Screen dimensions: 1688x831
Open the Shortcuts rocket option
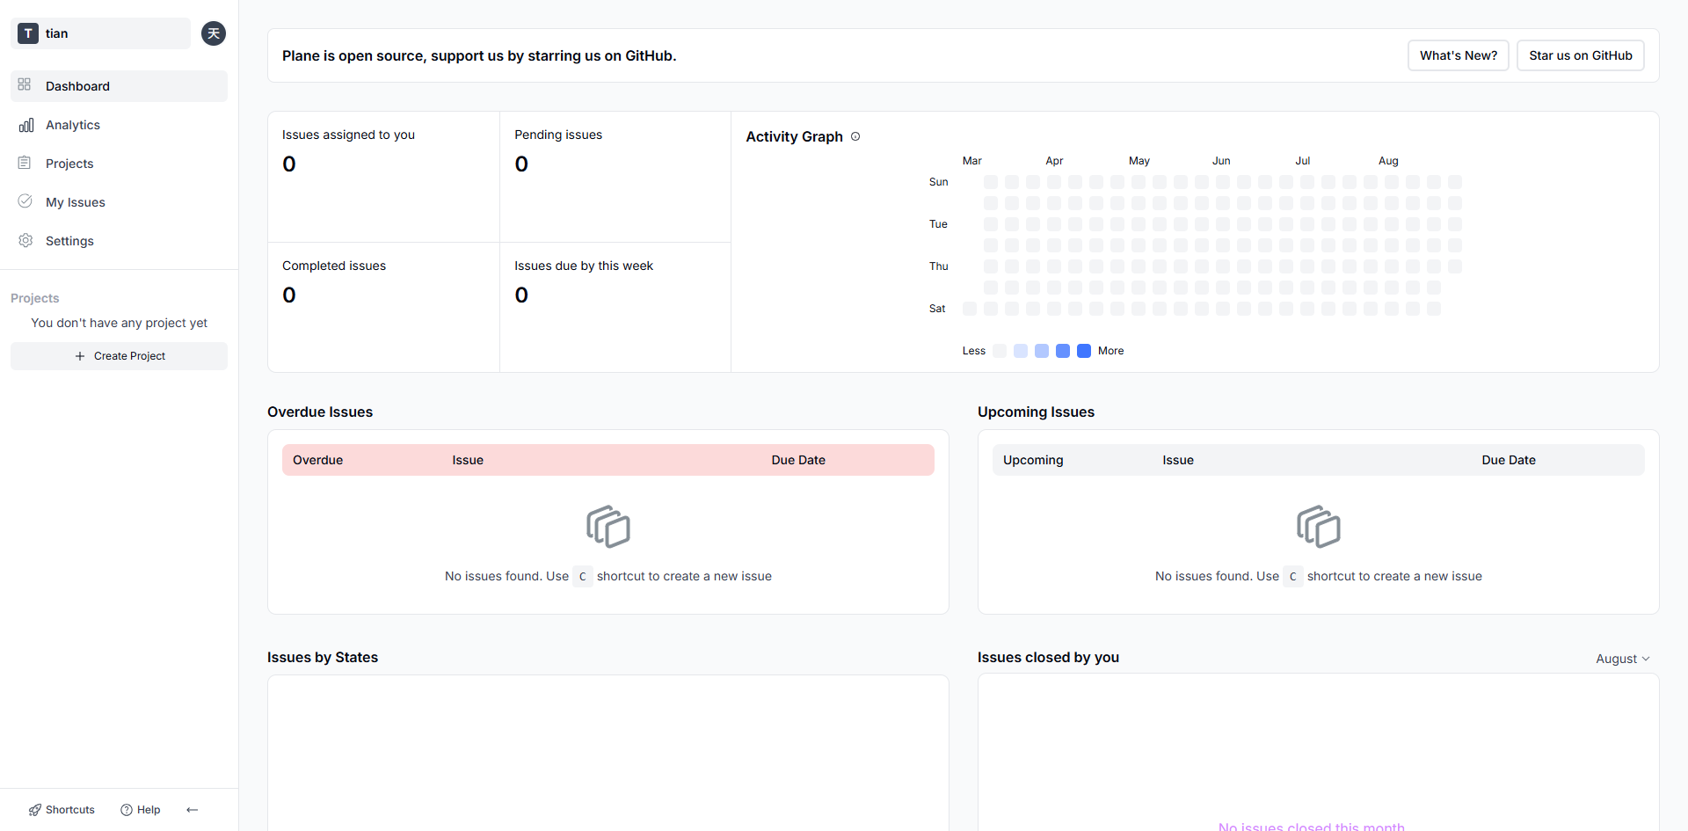[62, 810]
